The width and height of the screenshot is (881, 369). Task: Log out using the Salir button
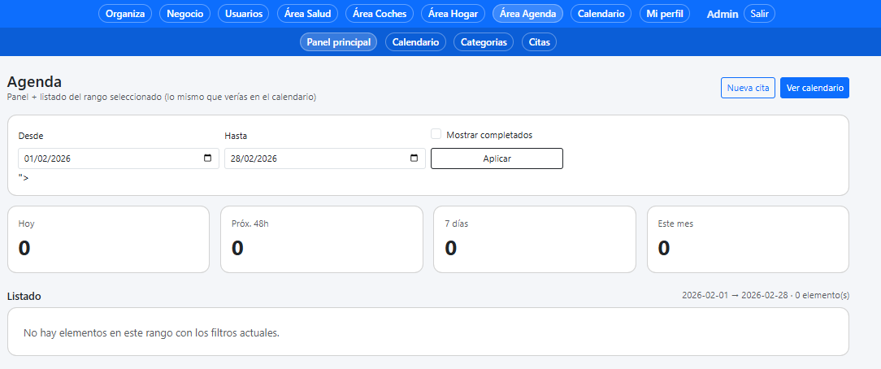pyautogui.click(x=759, y=14)
